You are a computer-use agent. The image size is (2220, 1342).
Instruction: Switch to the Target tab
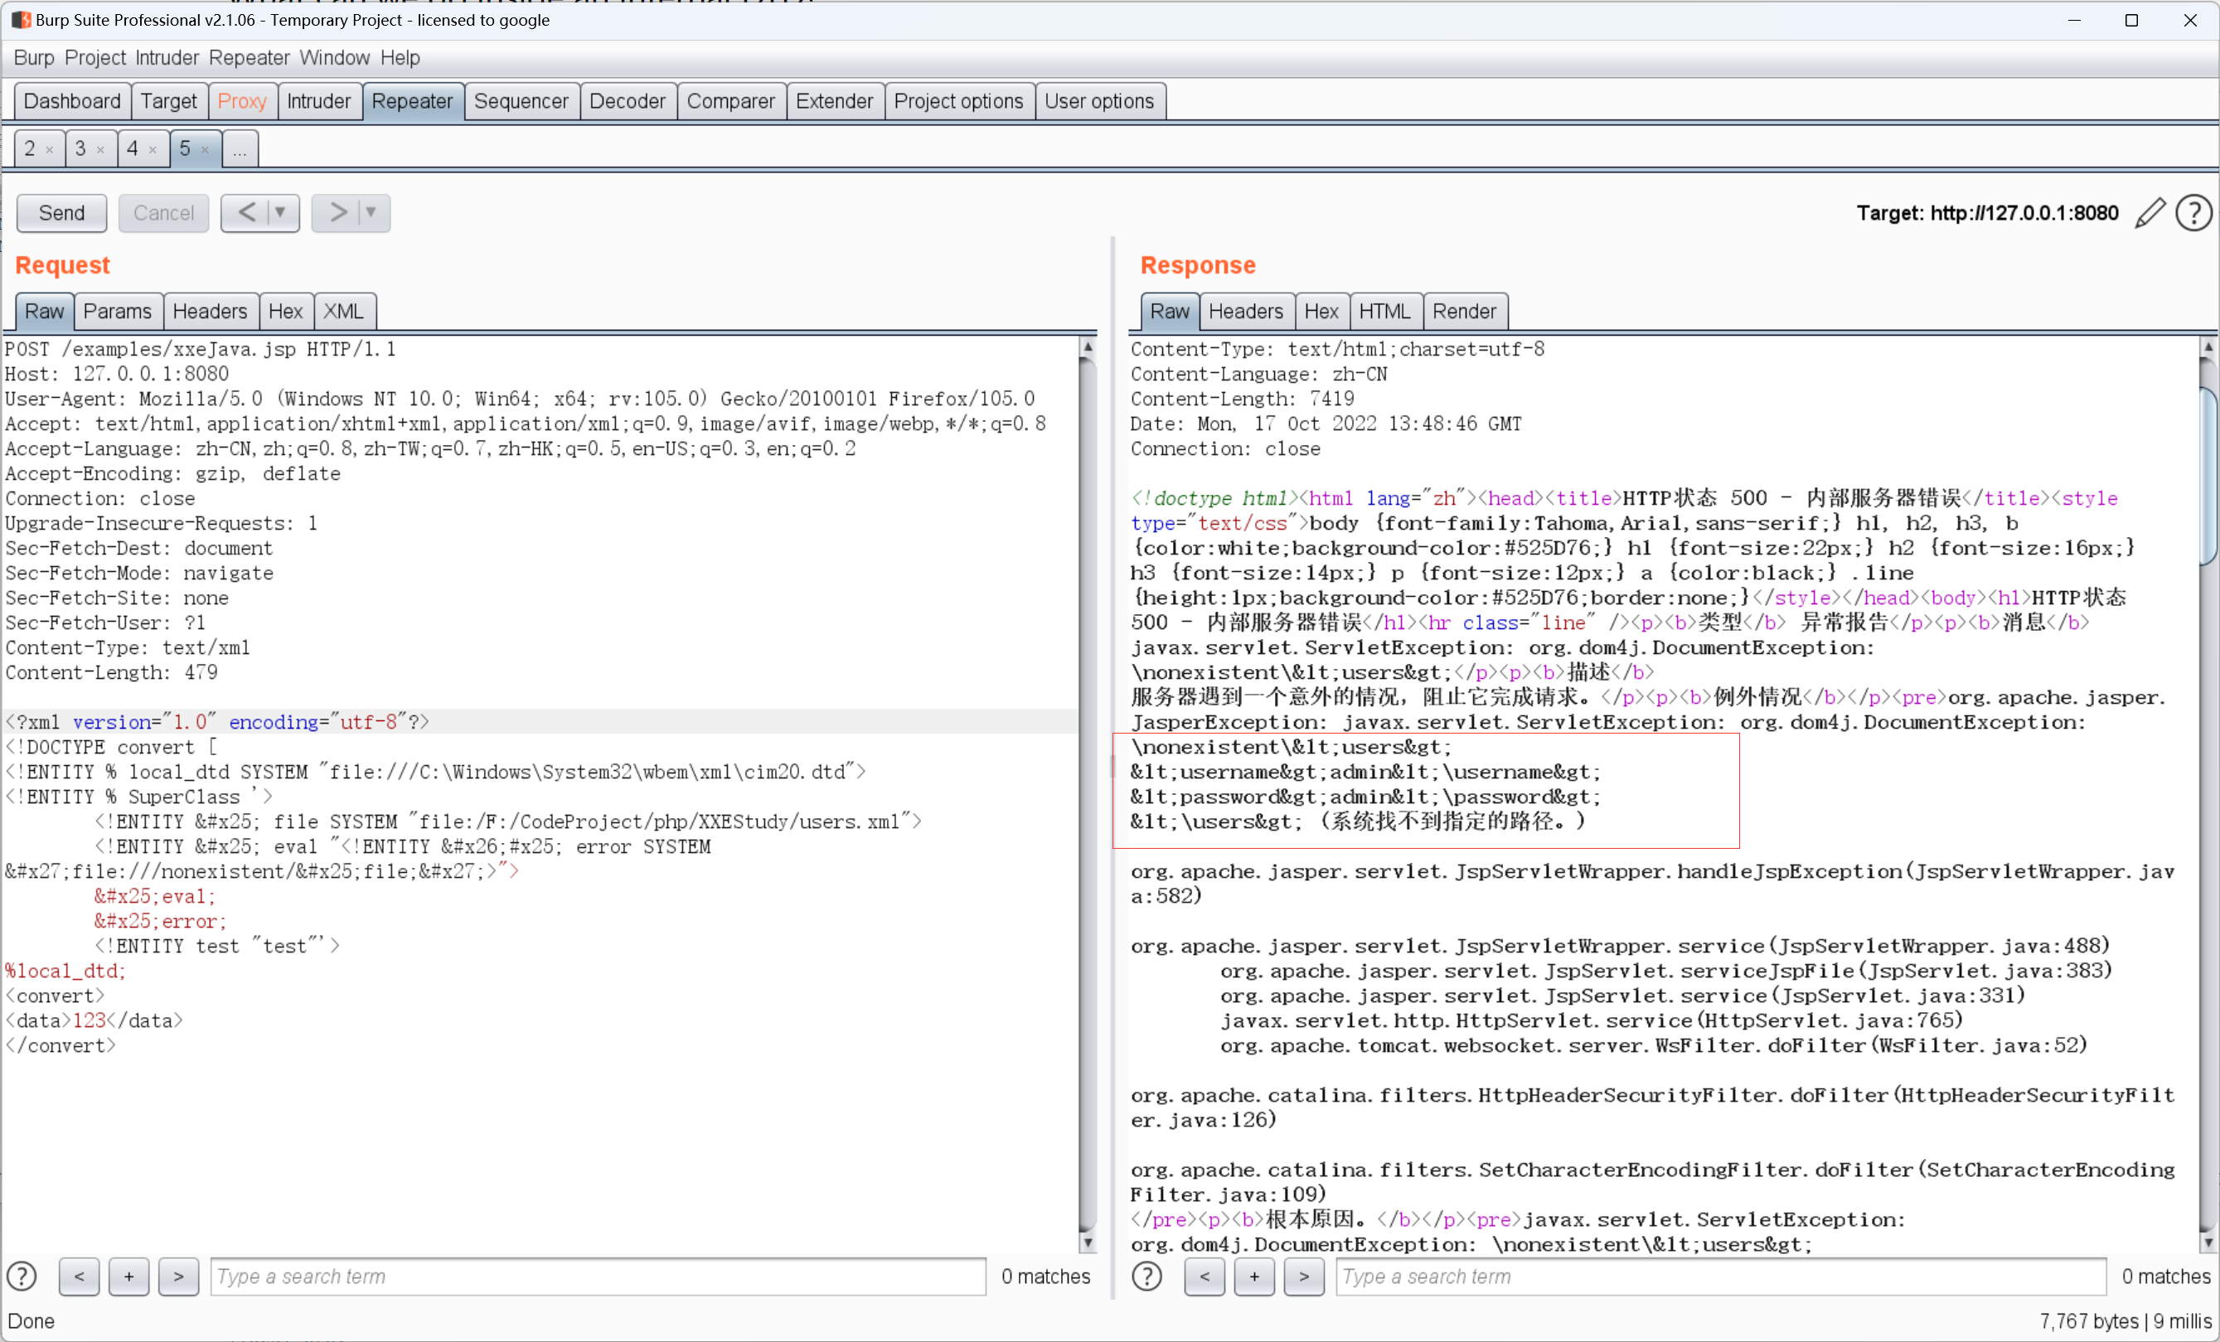[x=168, y=101]
